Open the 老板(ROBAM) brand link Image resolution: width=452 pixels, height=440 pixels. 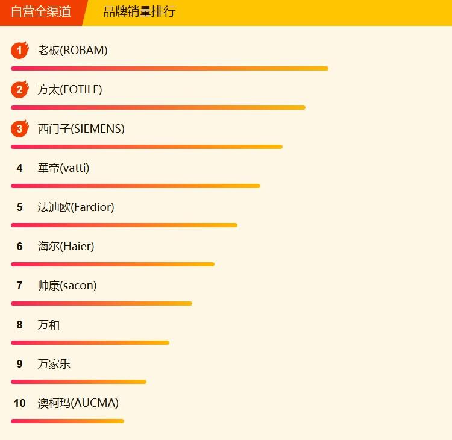(73, 51)
